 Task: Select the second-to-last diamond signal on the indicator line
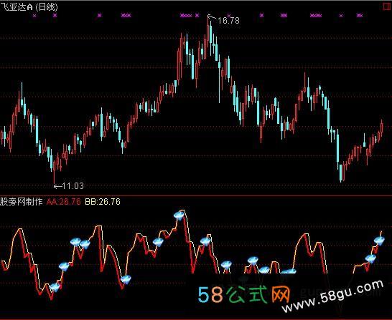click(370, 258)
